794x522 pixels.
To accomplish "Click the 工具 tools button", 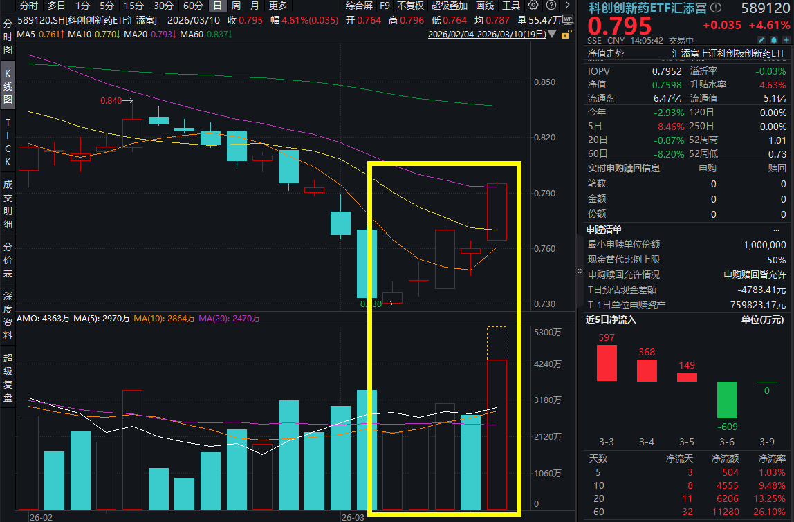I will [x=511, y=6].
